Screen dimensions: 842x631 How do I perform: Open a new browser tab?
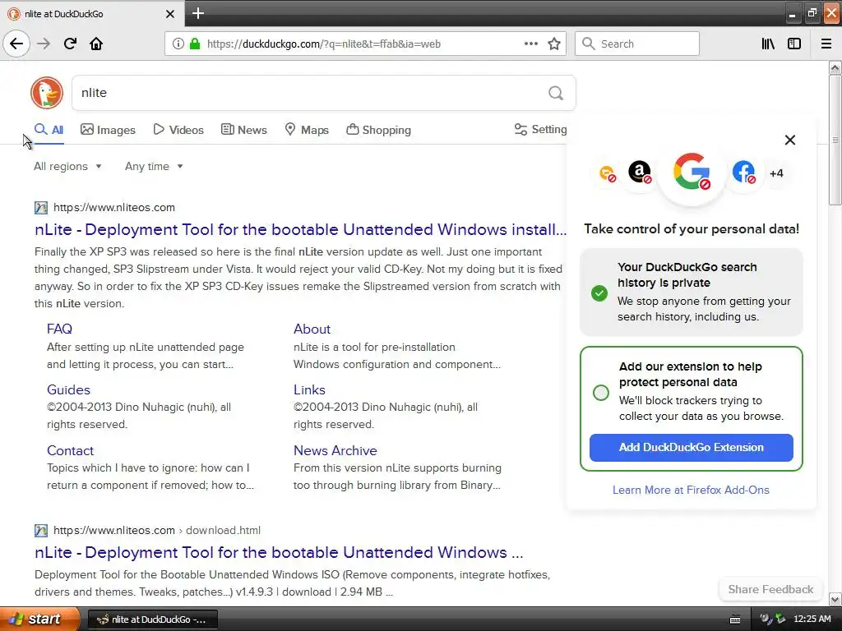(198, 13)
